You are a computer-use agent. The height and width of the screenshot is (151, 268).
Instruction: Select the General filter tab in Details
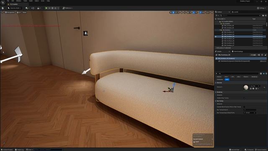coord(219,77)
